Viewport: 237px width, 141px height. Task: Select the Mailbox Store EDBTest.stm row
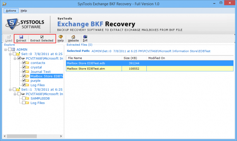click(149, 69)
